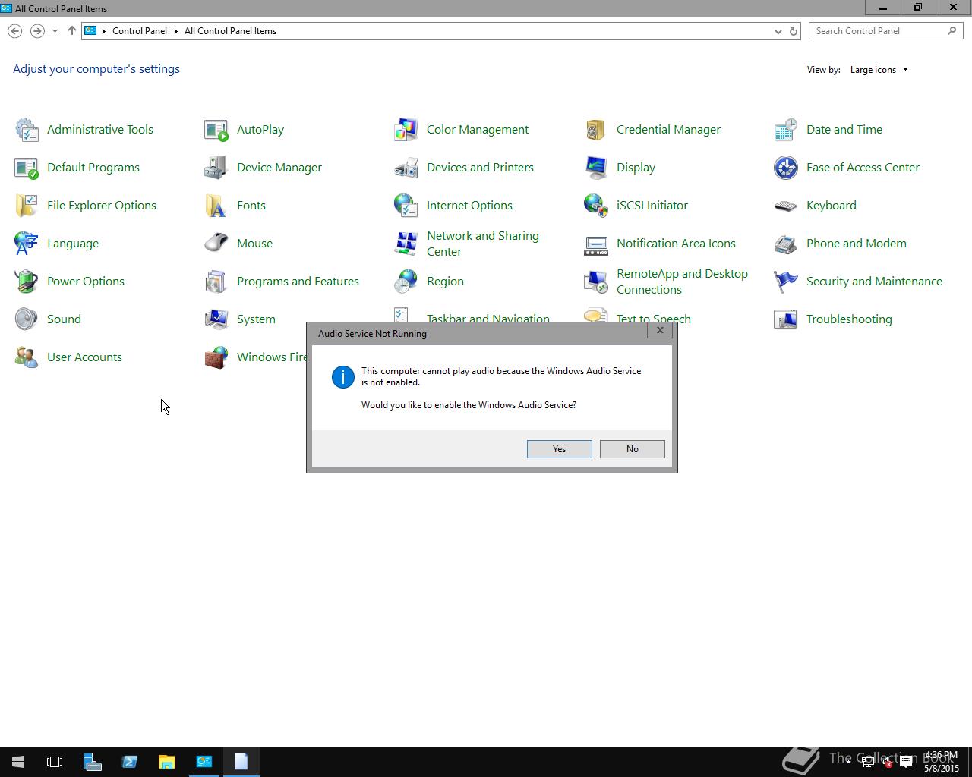972x777 pixels.
Task: Open the Keyboard icon
Action: (786, 206)
